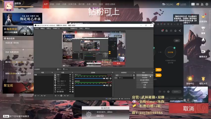Remove the selected source in OBS
Image resolution: width=211 pixels, height=119 pixels.
pos(58,96)
